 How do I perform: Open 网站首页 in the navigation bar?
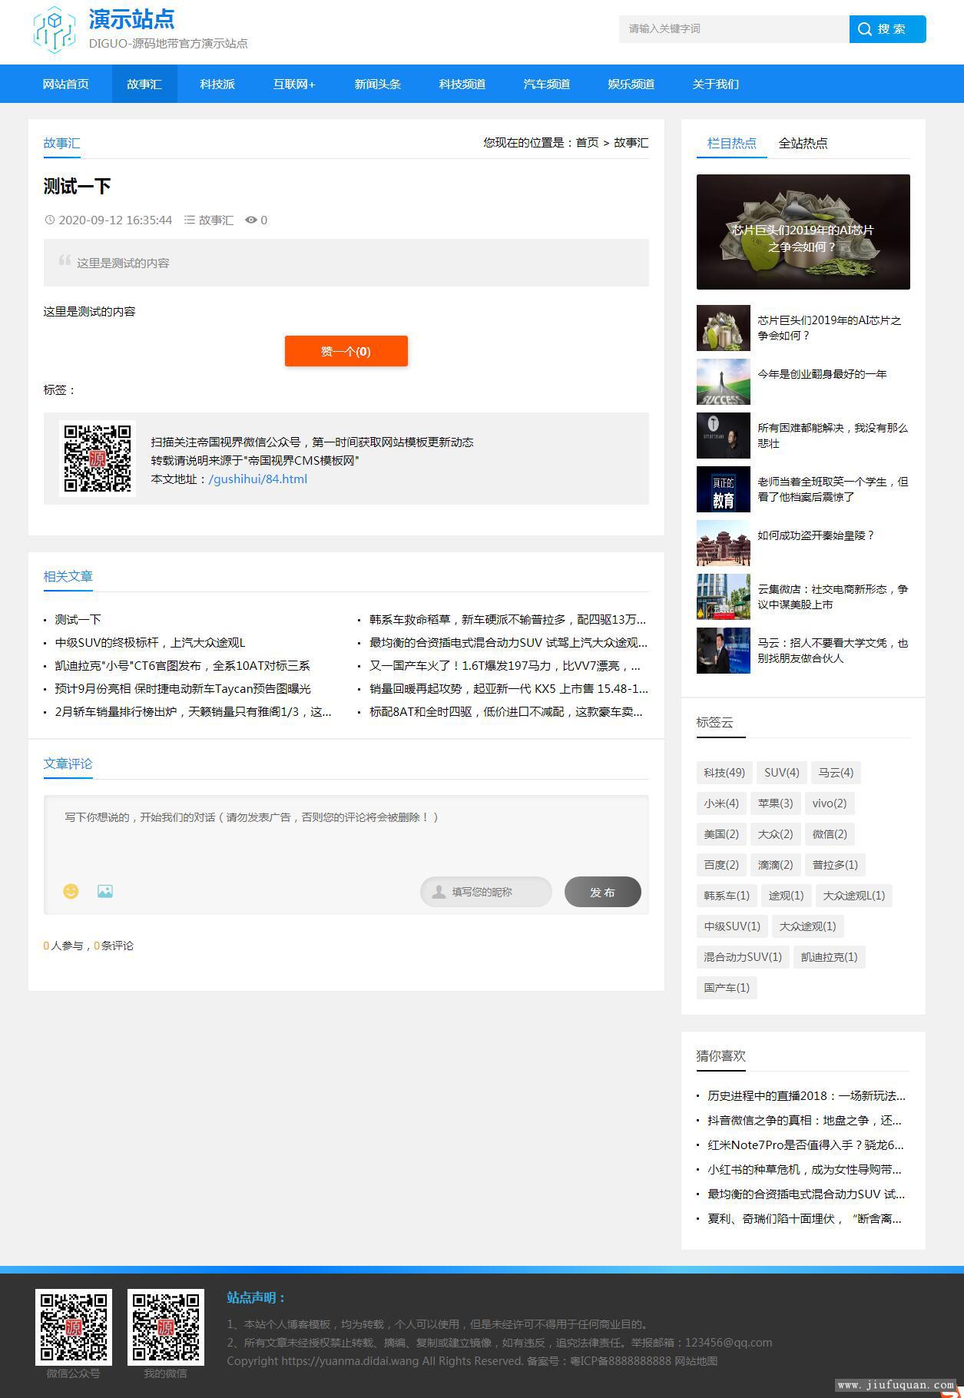click(x=66, y=84)
